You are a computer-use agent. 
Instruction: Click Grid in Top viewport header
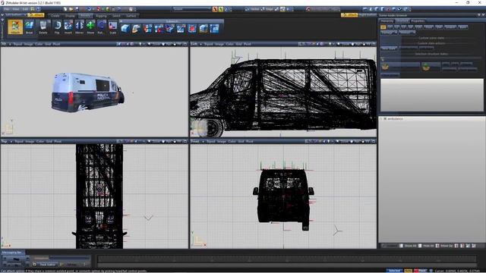49,142
